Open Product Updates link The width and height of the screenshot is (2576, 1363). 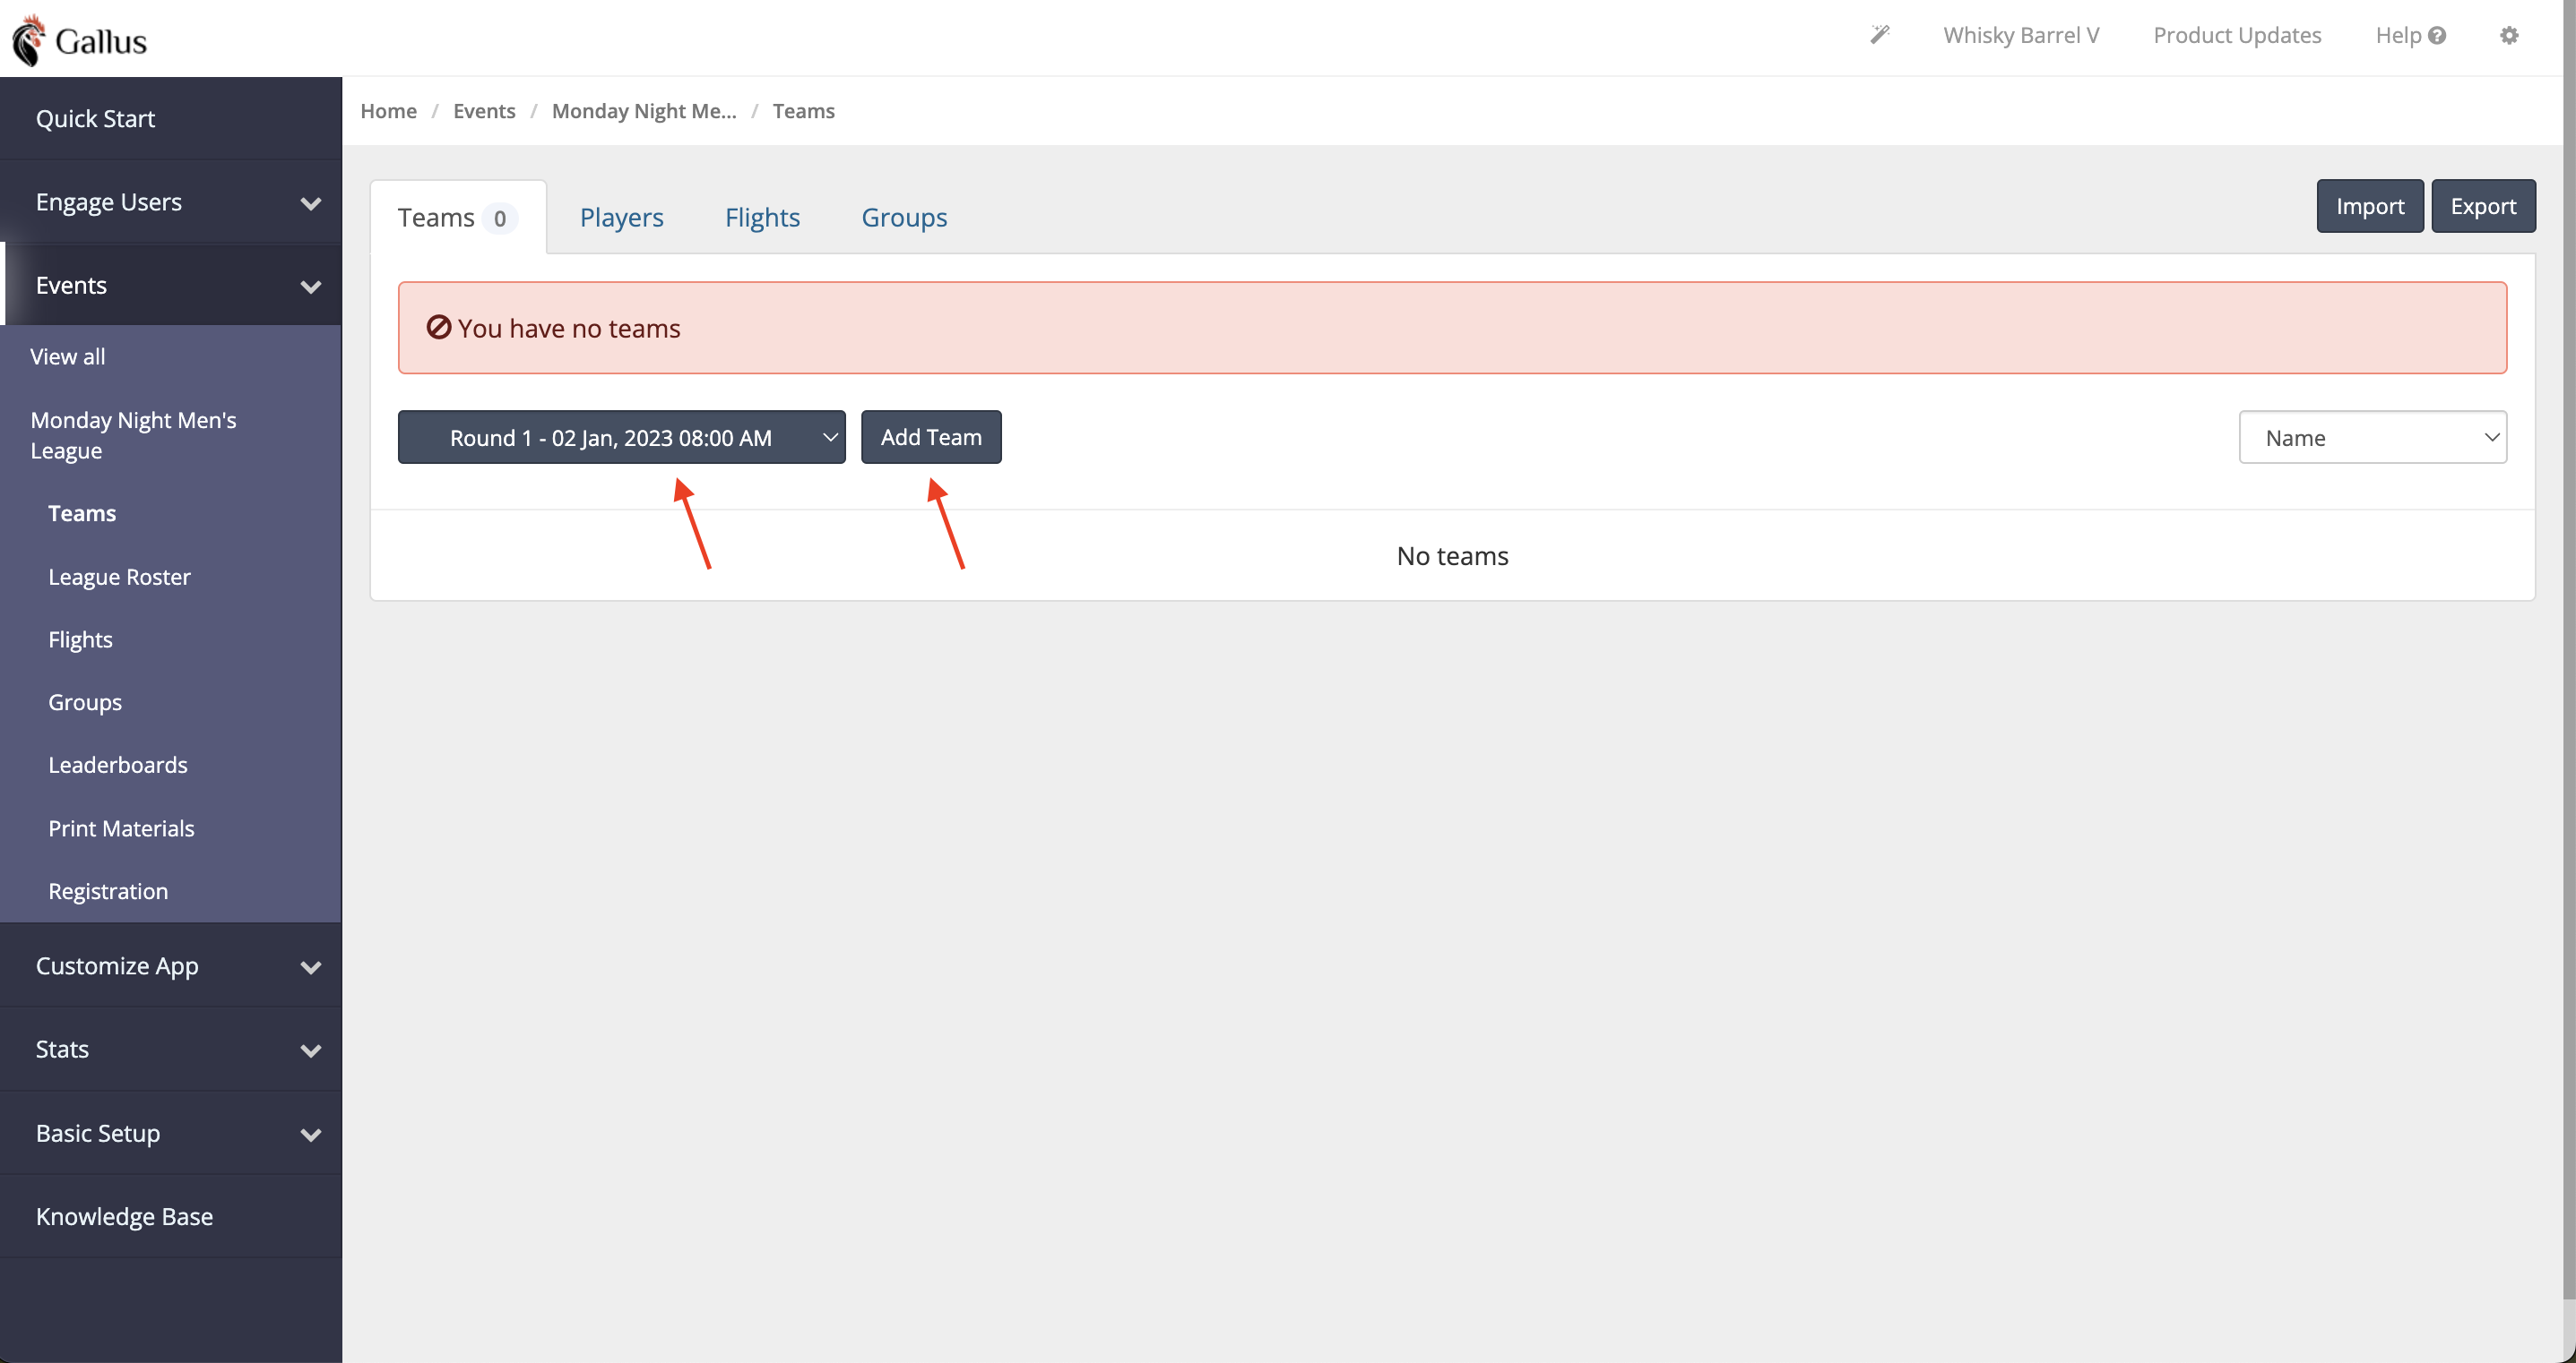[x=2237, y=35]
